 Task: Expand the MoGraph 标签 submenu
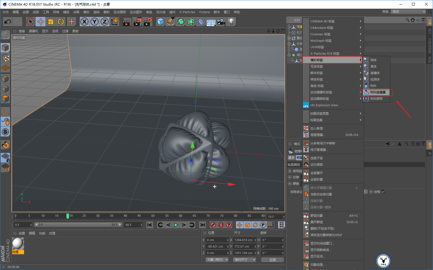coord(333,41)
